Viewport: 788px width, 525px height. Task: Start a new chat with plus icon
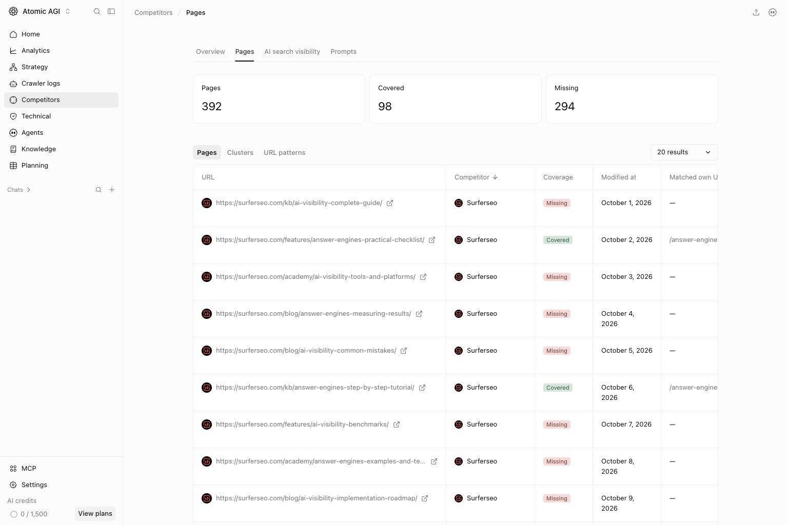coord(112,190)
